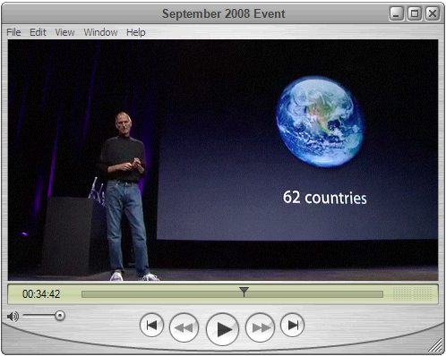
Task: Click the resize grip at window corner
Action: [435, 345]
